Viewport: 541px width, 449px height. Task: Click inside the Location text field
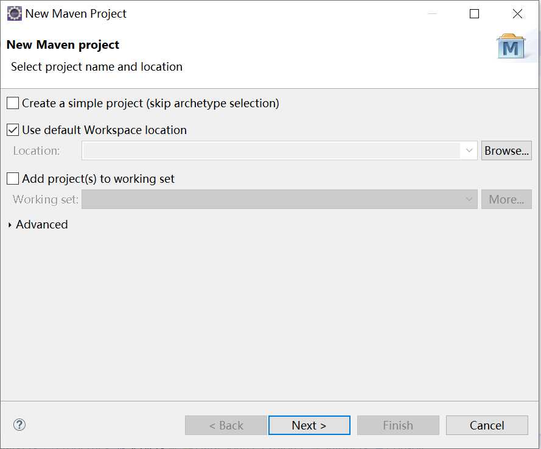(272, 150)
